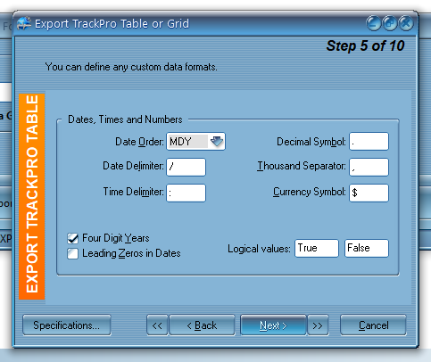Screen dimensions: 431x362
Task: Uncheck Four Digit Years checkbox
Action: (72, 238)
